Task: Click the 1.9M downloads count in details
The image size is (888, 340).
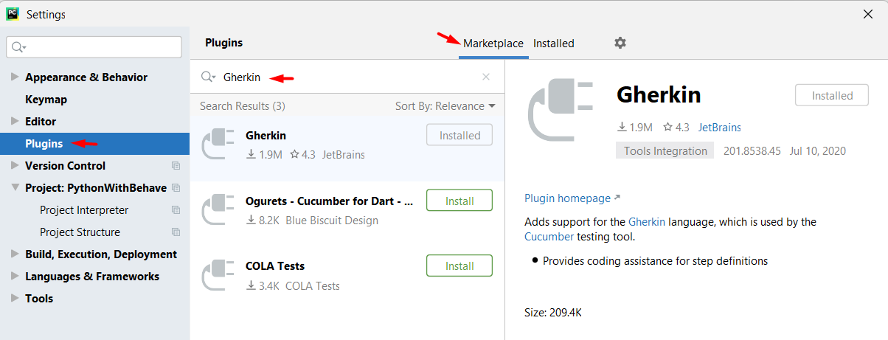Action: coord(635,128)
